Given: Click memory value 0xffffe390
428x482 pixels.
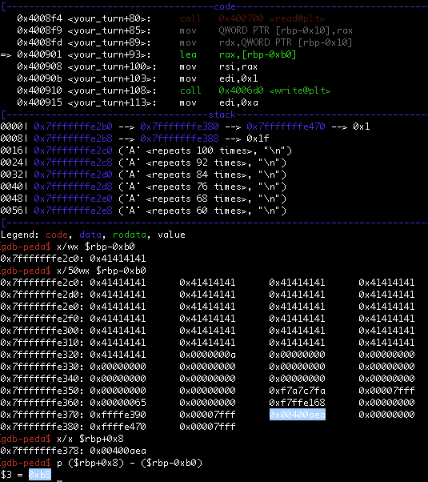Looking at the screenshot, I should (118, 415).
